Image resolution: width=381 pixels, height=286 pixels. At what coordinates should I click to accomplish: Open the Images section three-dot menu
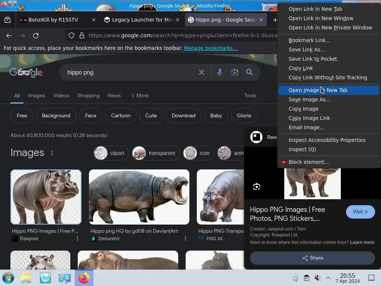[x=52, y=153]
